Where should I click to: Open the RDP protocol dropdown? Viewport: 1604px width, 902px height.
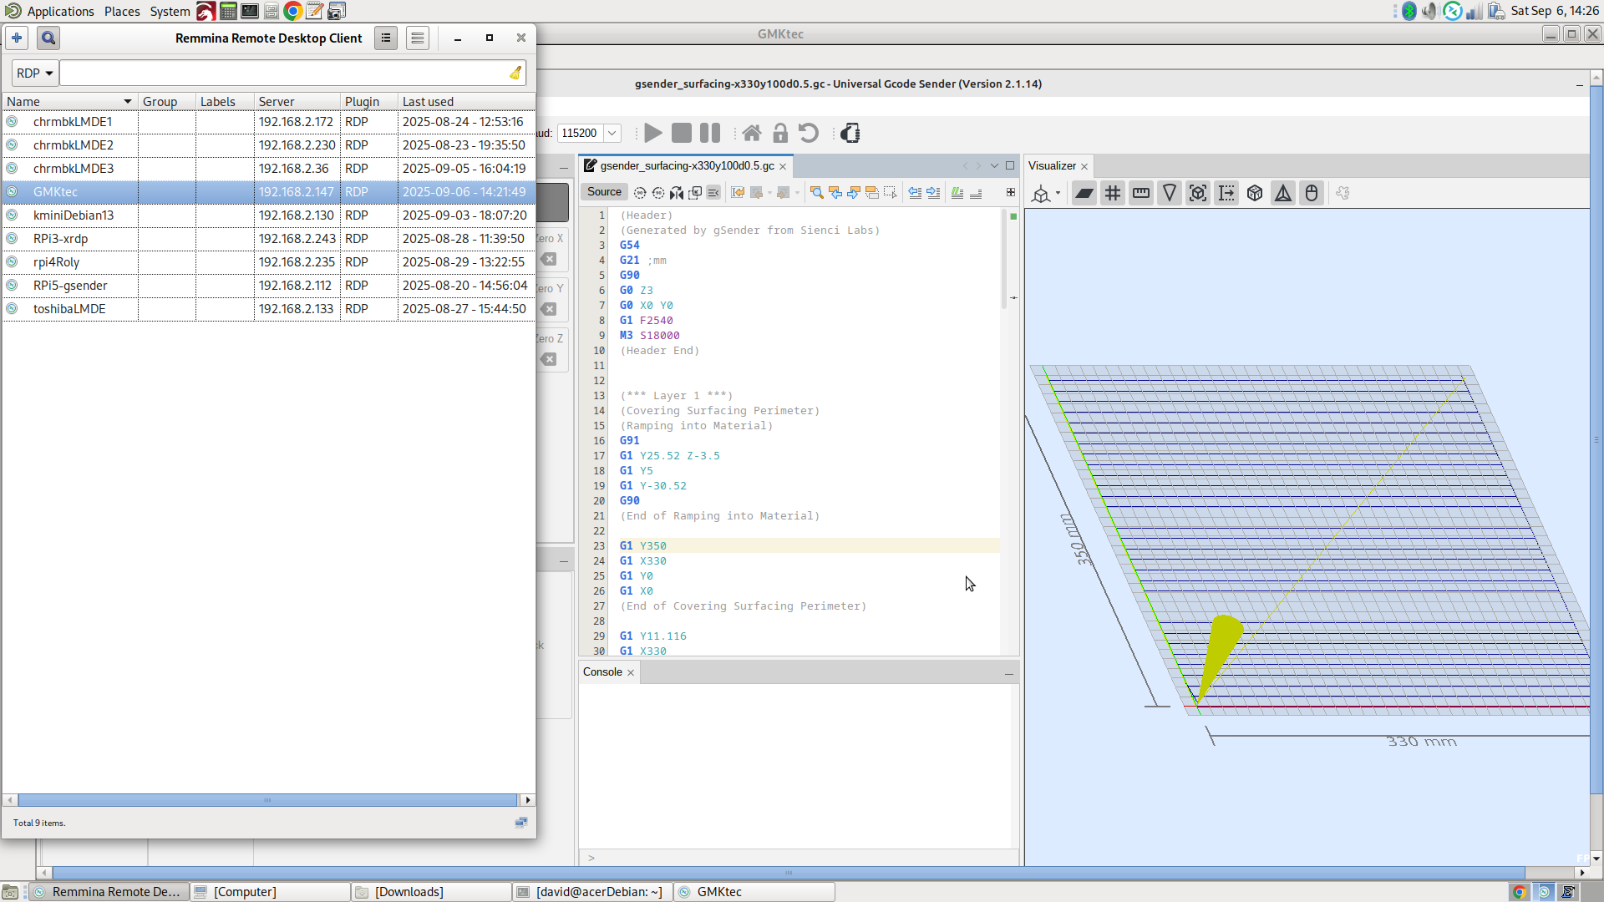(35, 73)
